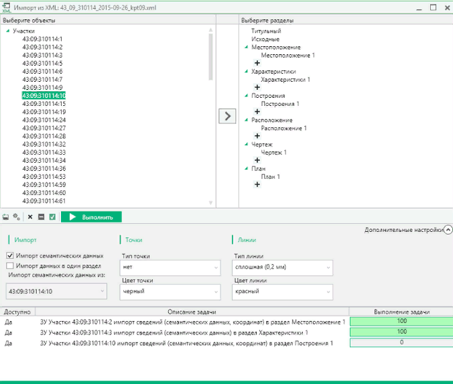Enable Импорт данных в один раздел checkbox

pyautogui.click(x=10, y=265)
